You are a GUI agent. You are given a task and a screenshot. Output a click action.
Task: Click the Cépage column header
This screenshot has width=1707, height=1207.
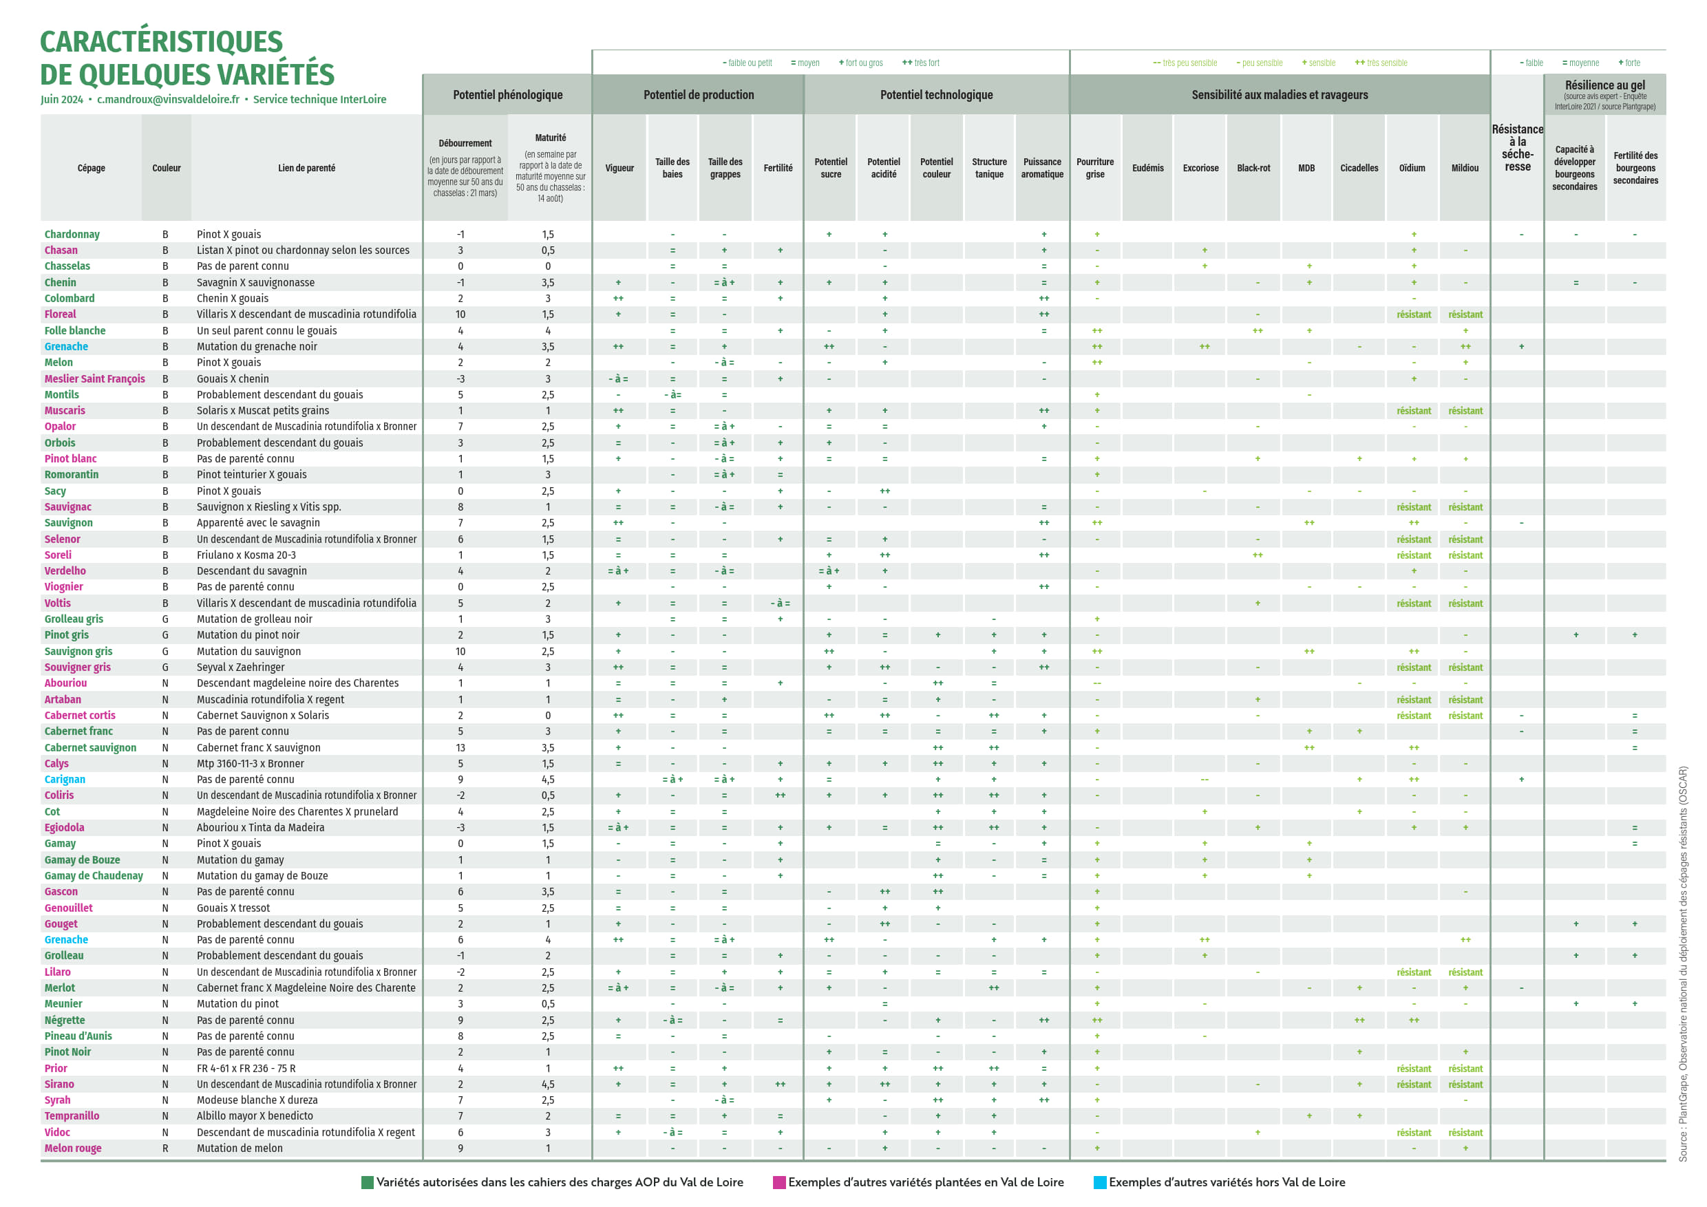tap(92, 168)
